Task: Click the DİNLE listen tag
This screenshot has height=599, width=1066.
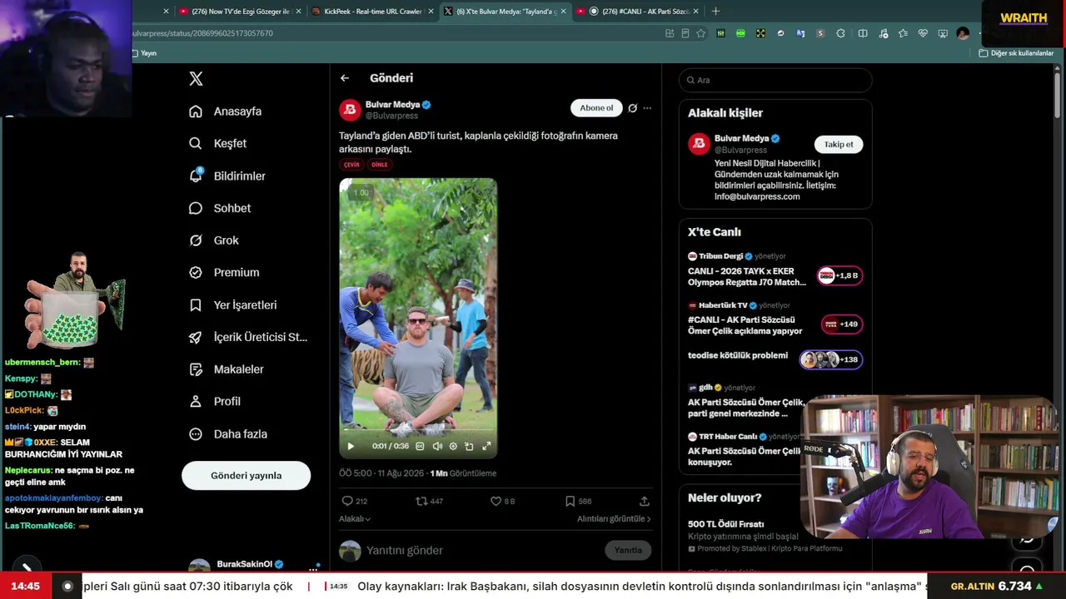Action: click(379, 165)
